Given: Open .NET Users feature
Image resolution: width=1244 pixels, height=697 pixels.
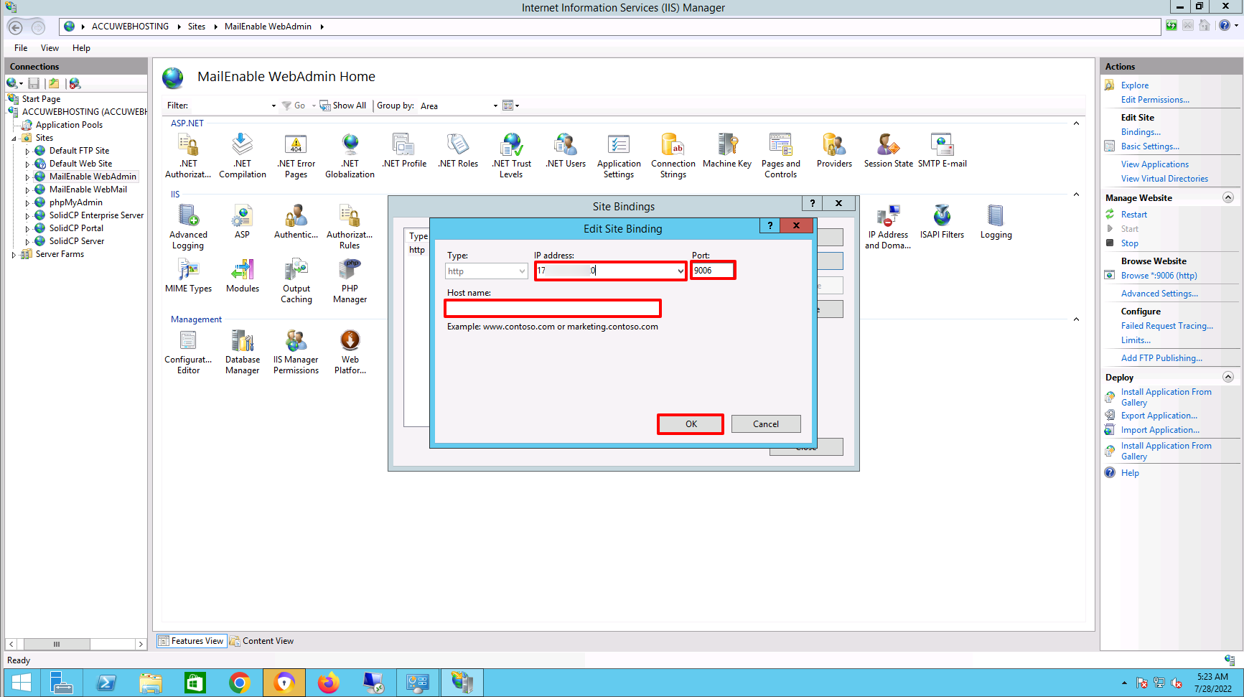Looking at the screenshot, I should click(x=566, y=151).
